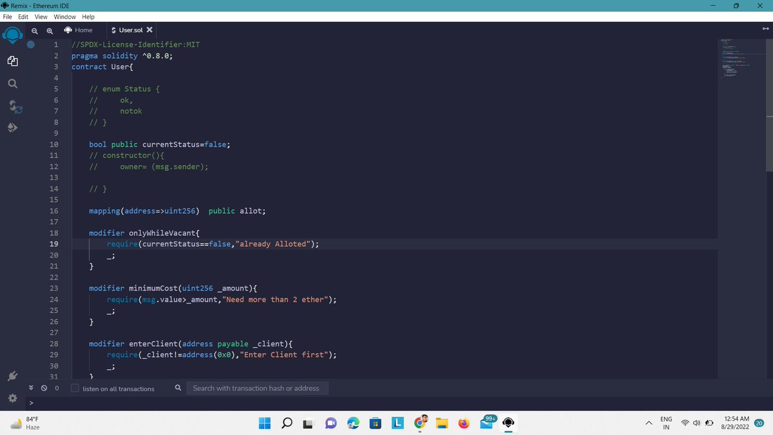The height and width of the screenshot is (435, 773).
Task: Click the terminal search magnifier icon
Action: [178, 388]
